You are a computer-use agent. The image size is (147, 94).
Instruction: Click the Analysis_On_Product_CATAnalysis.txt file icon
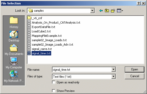tap(29, 23)
